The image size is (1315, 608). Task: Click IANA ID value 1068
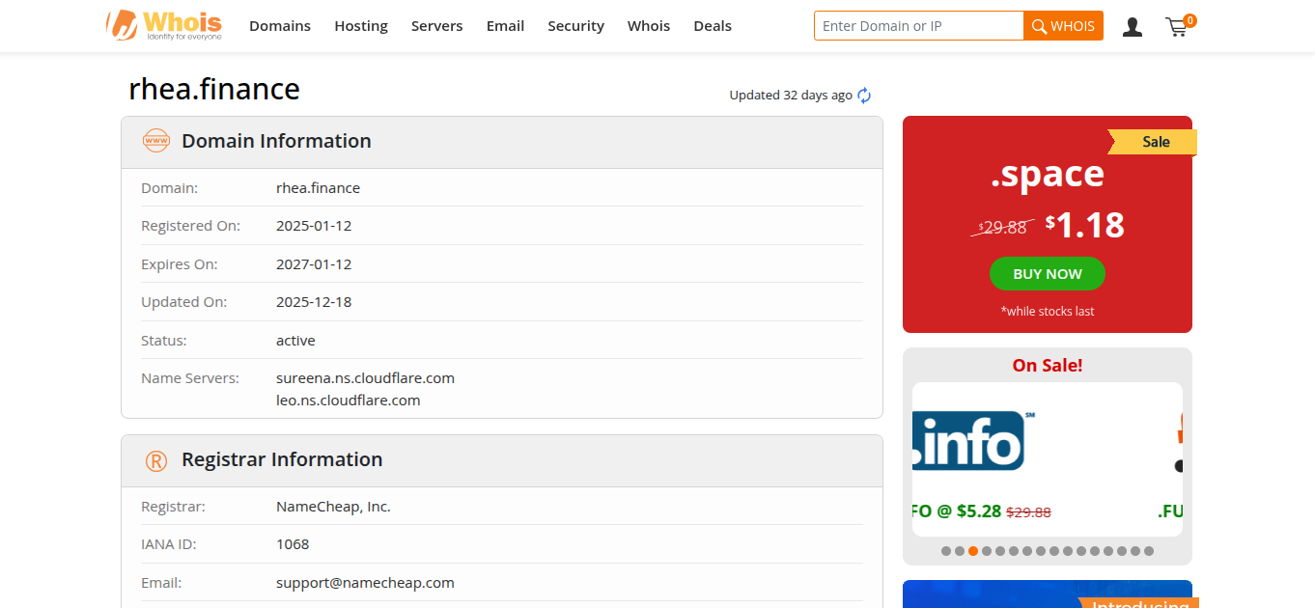(x=293, y=544)
